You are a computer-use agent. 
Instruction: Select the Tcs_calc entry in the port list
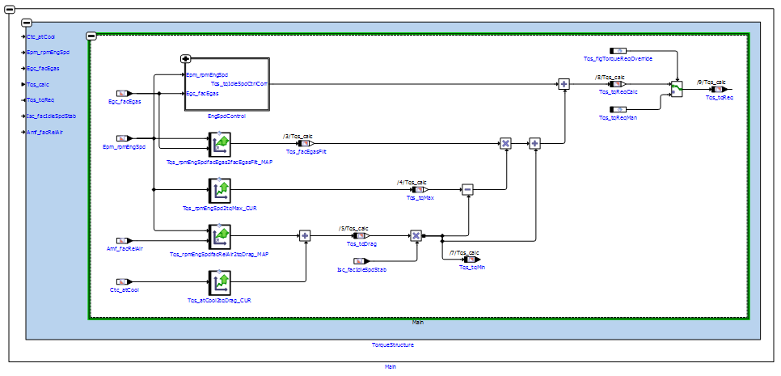39,84
